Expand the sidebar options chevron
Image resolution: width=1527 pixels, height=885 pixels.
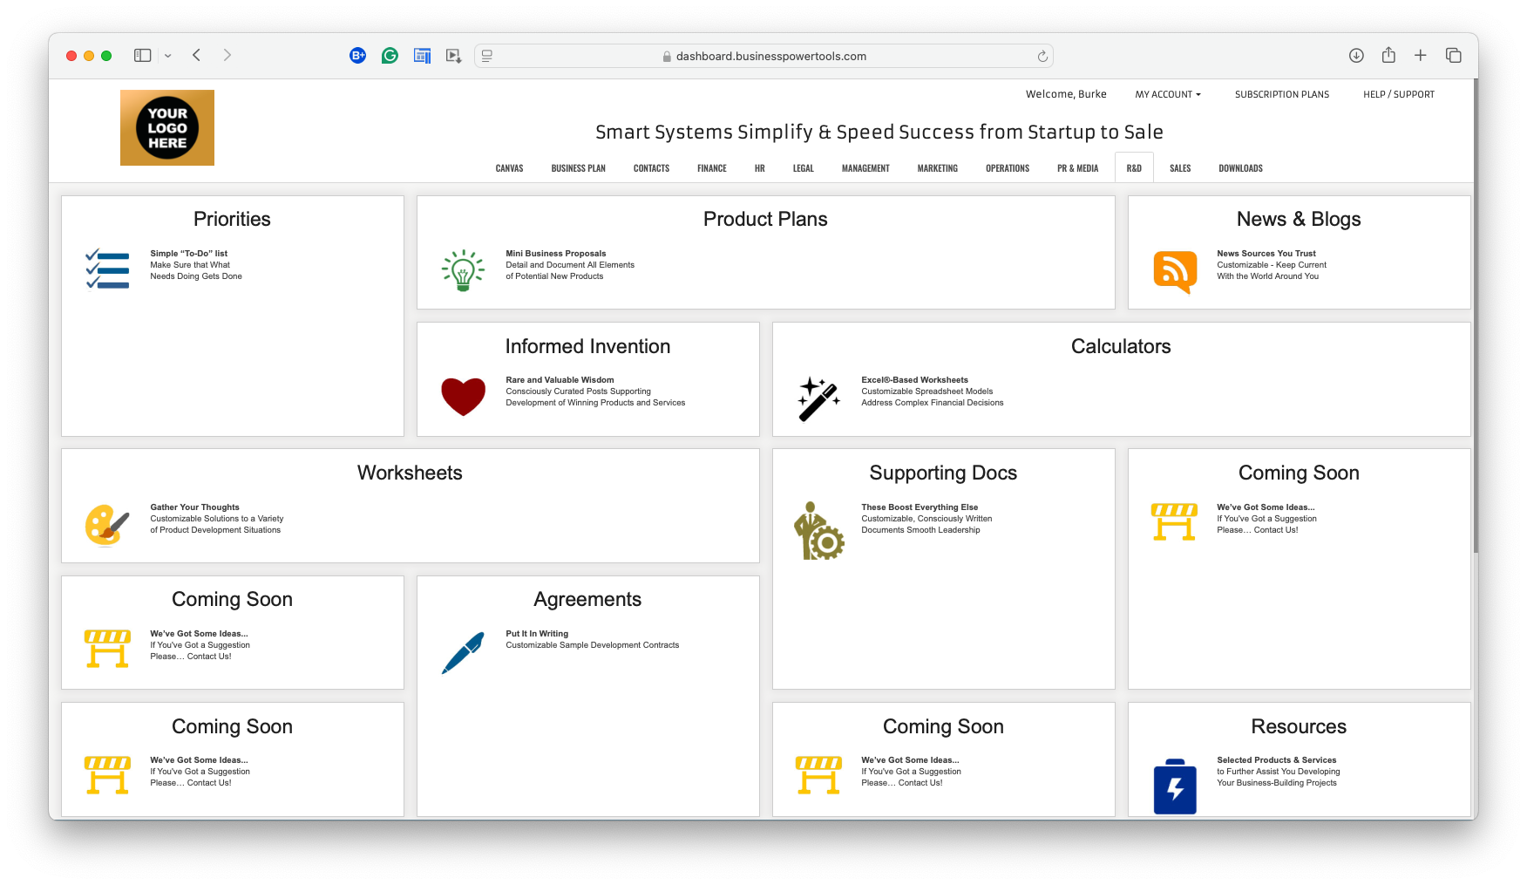point(168,55)
